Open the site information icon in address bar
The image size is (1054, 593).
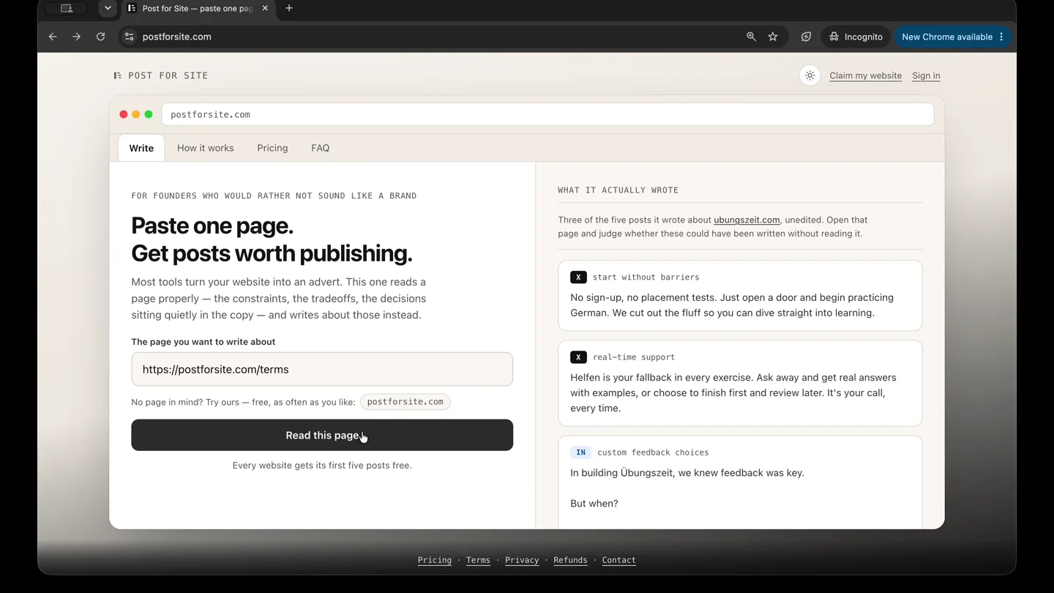129,37
